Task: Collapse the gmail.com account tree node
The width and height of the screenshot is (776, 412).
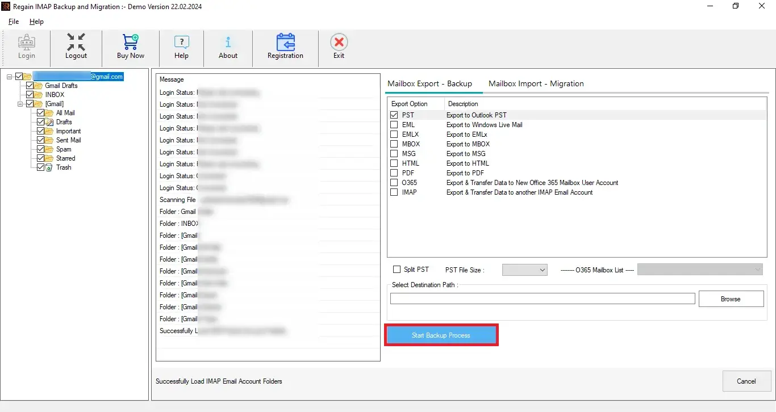Action: pos(10,77)
